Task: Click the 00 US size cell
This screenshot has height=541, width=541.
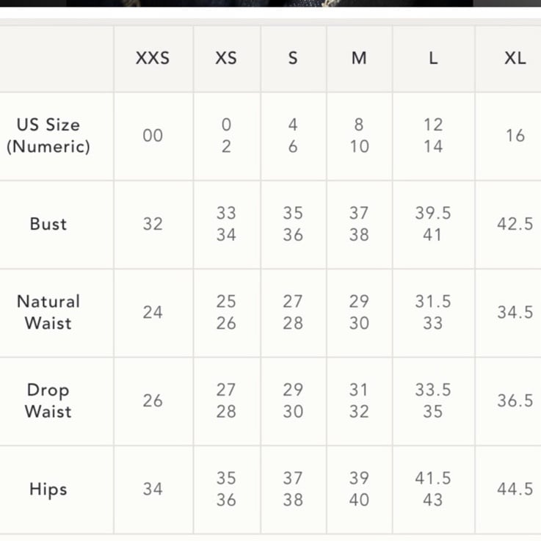Action: pyautogui.click(x=153, y=136)
